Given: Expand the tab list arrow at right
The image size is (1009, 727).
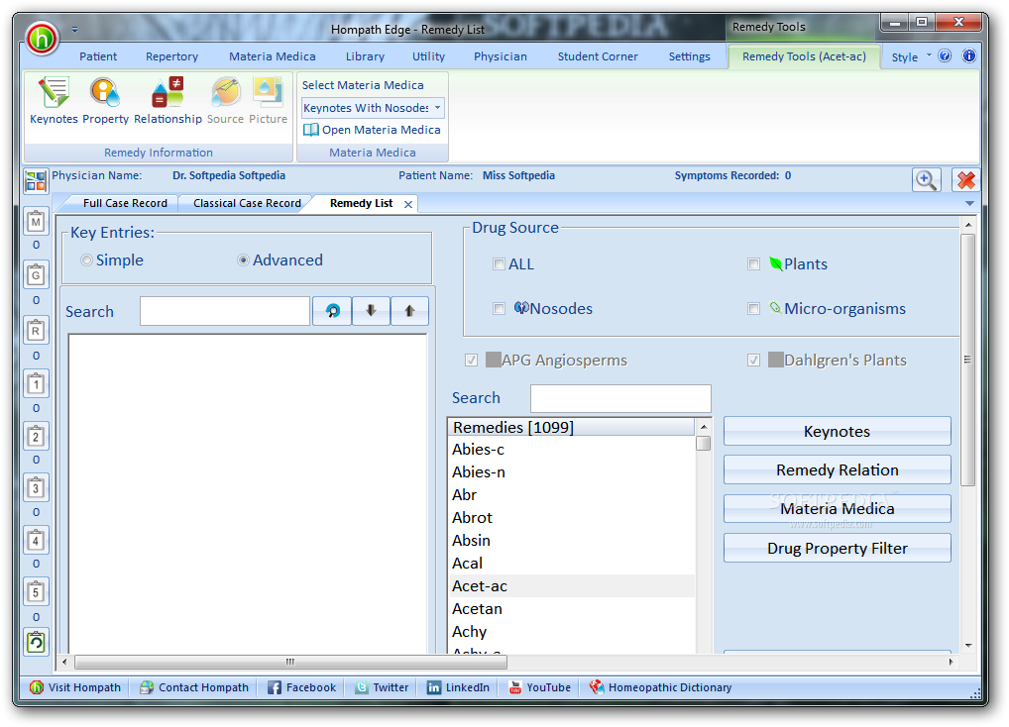Looking at the screenshot, I should point(969,204).
